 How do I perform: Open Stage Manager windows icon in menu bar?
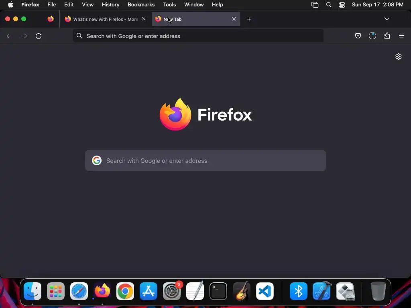[315, 5]
